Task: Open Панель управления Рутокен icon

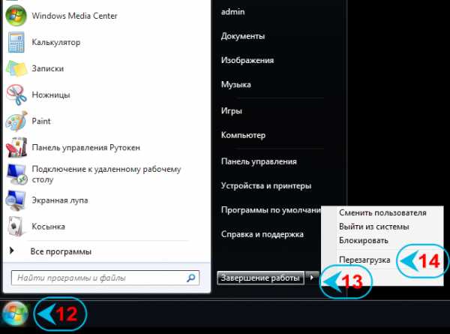Action: 16,148
